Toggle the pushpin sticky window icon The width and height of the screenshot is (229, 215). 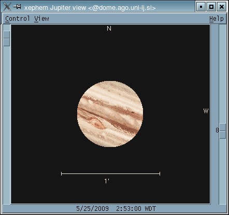pyautogui.click(x=17, y=7)
